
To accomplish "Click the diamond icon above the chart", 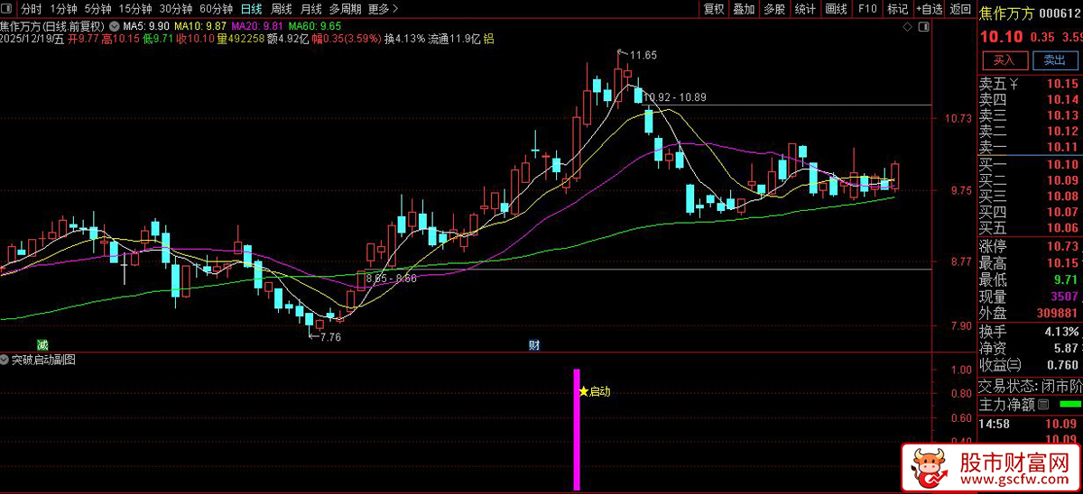I will (x=909, y=28).
